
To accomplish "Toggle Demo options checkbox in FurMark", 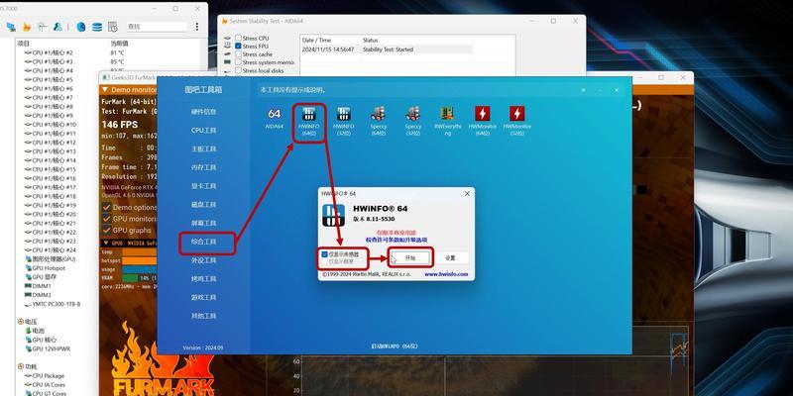I will coord(106,207).
